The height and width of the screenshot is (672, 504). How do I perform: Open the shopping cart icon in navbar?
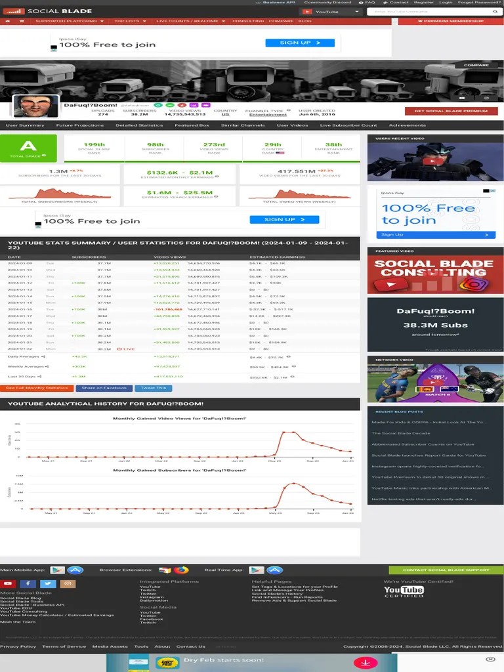(x=22, y=21)
